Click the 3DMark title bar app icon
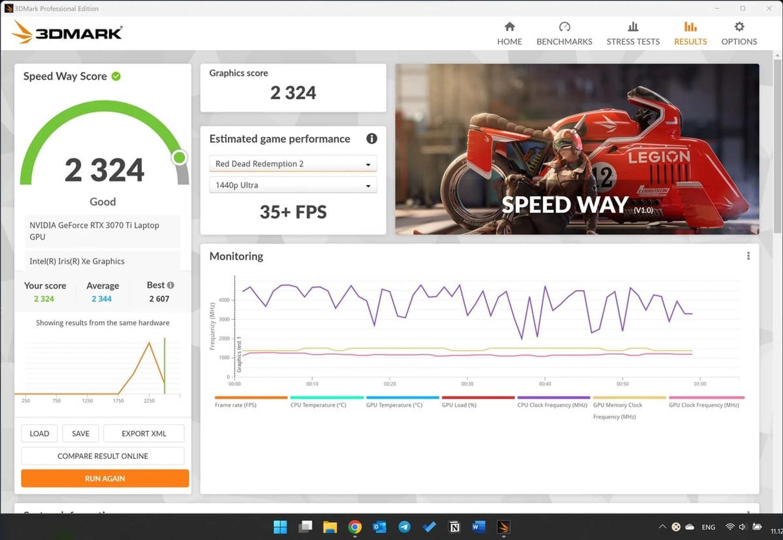Viewport: 783px width, 540px height. pos(9,8)
